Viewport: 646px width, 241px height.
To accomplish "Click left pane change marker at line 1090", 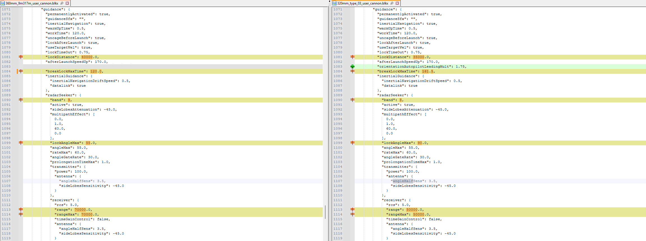I will point(21,100).
